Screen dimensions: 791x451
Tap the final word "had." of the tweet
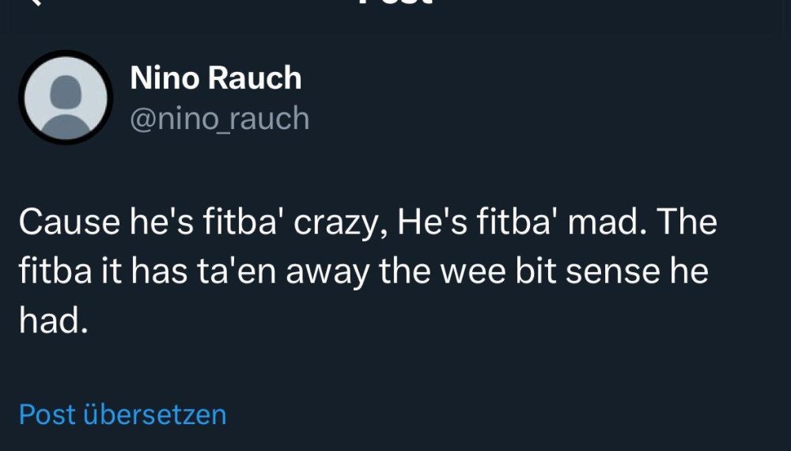coord(52,321)
